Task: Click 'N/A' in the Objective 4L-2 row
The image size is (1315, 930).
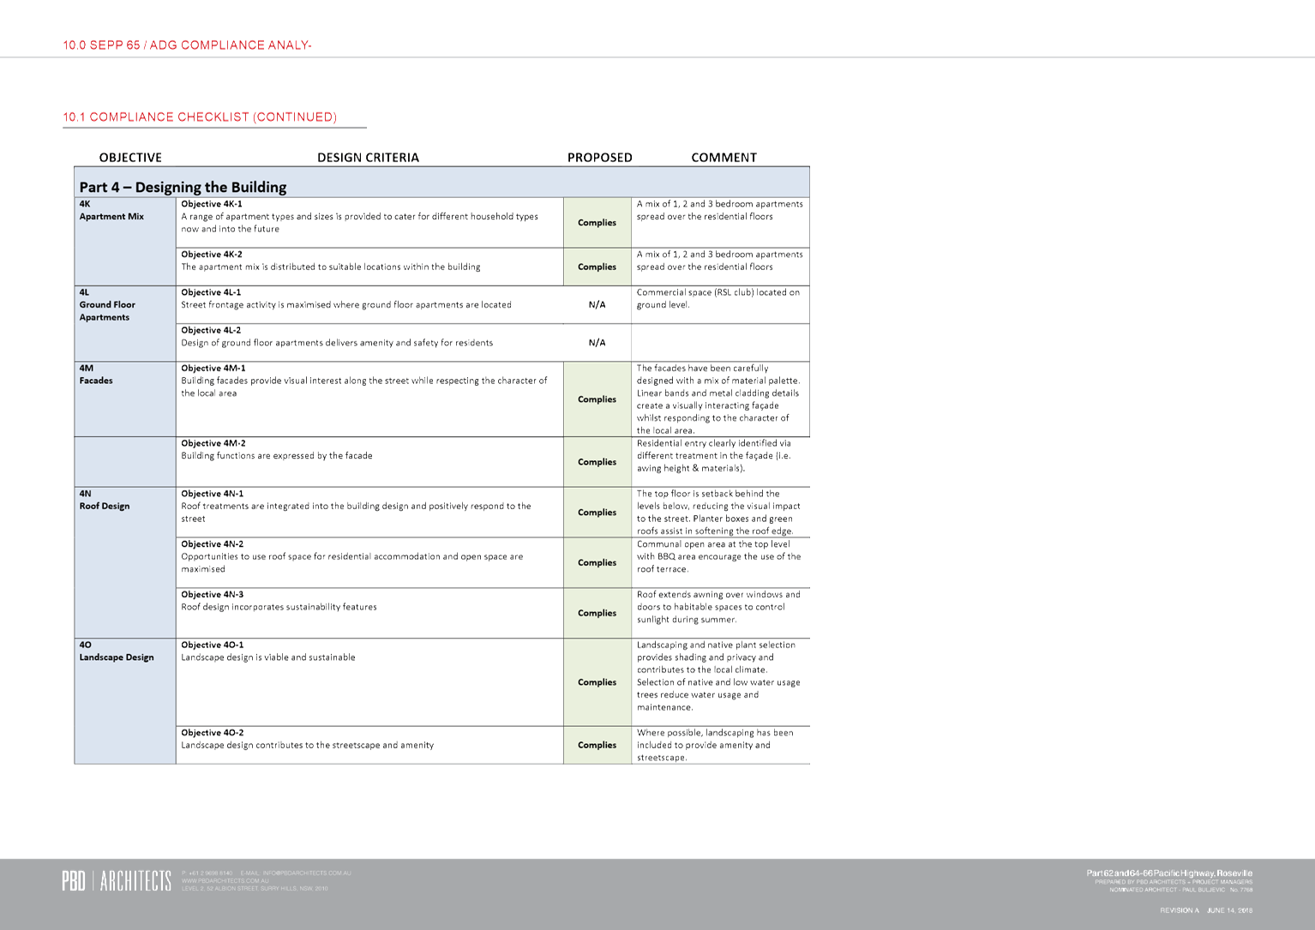Action: 597,343
